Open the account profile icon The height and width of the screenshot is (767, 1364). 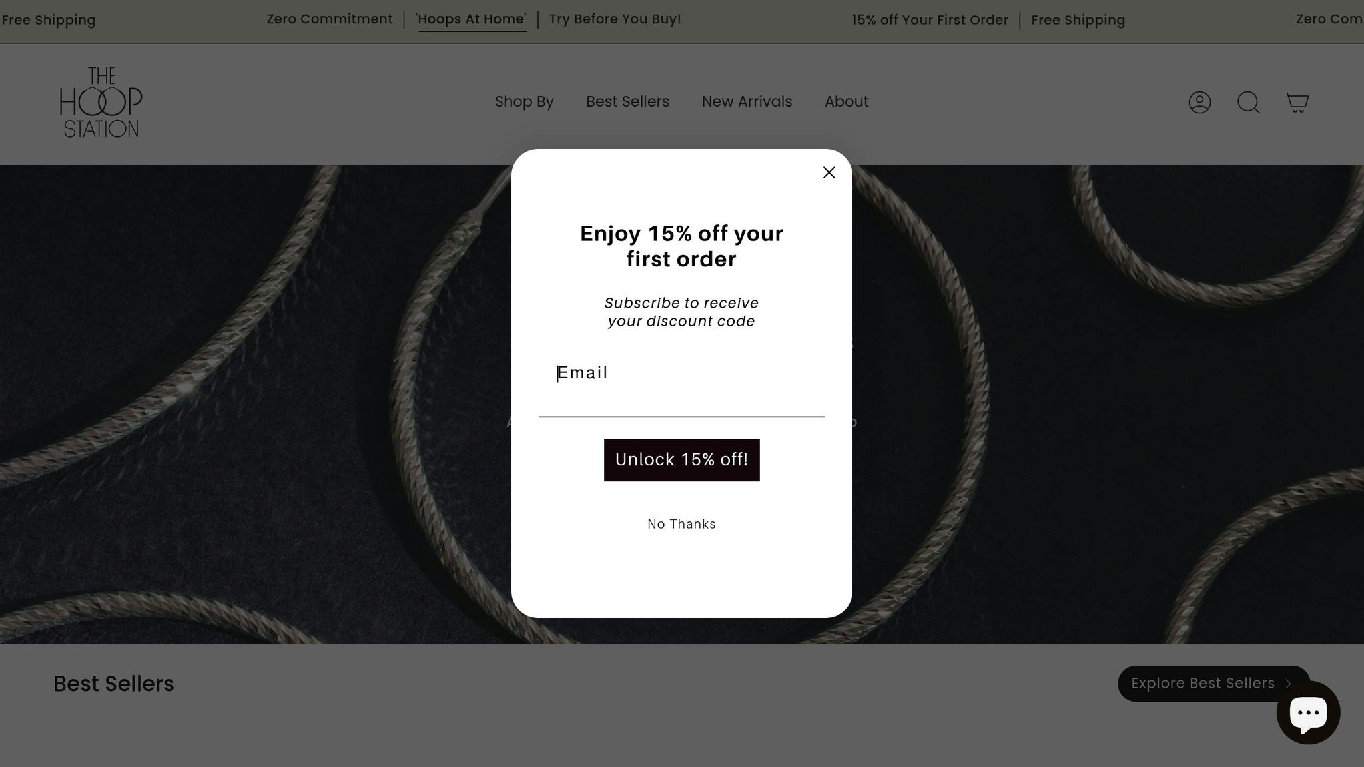pyautogui.click(x=1199, y=102)
